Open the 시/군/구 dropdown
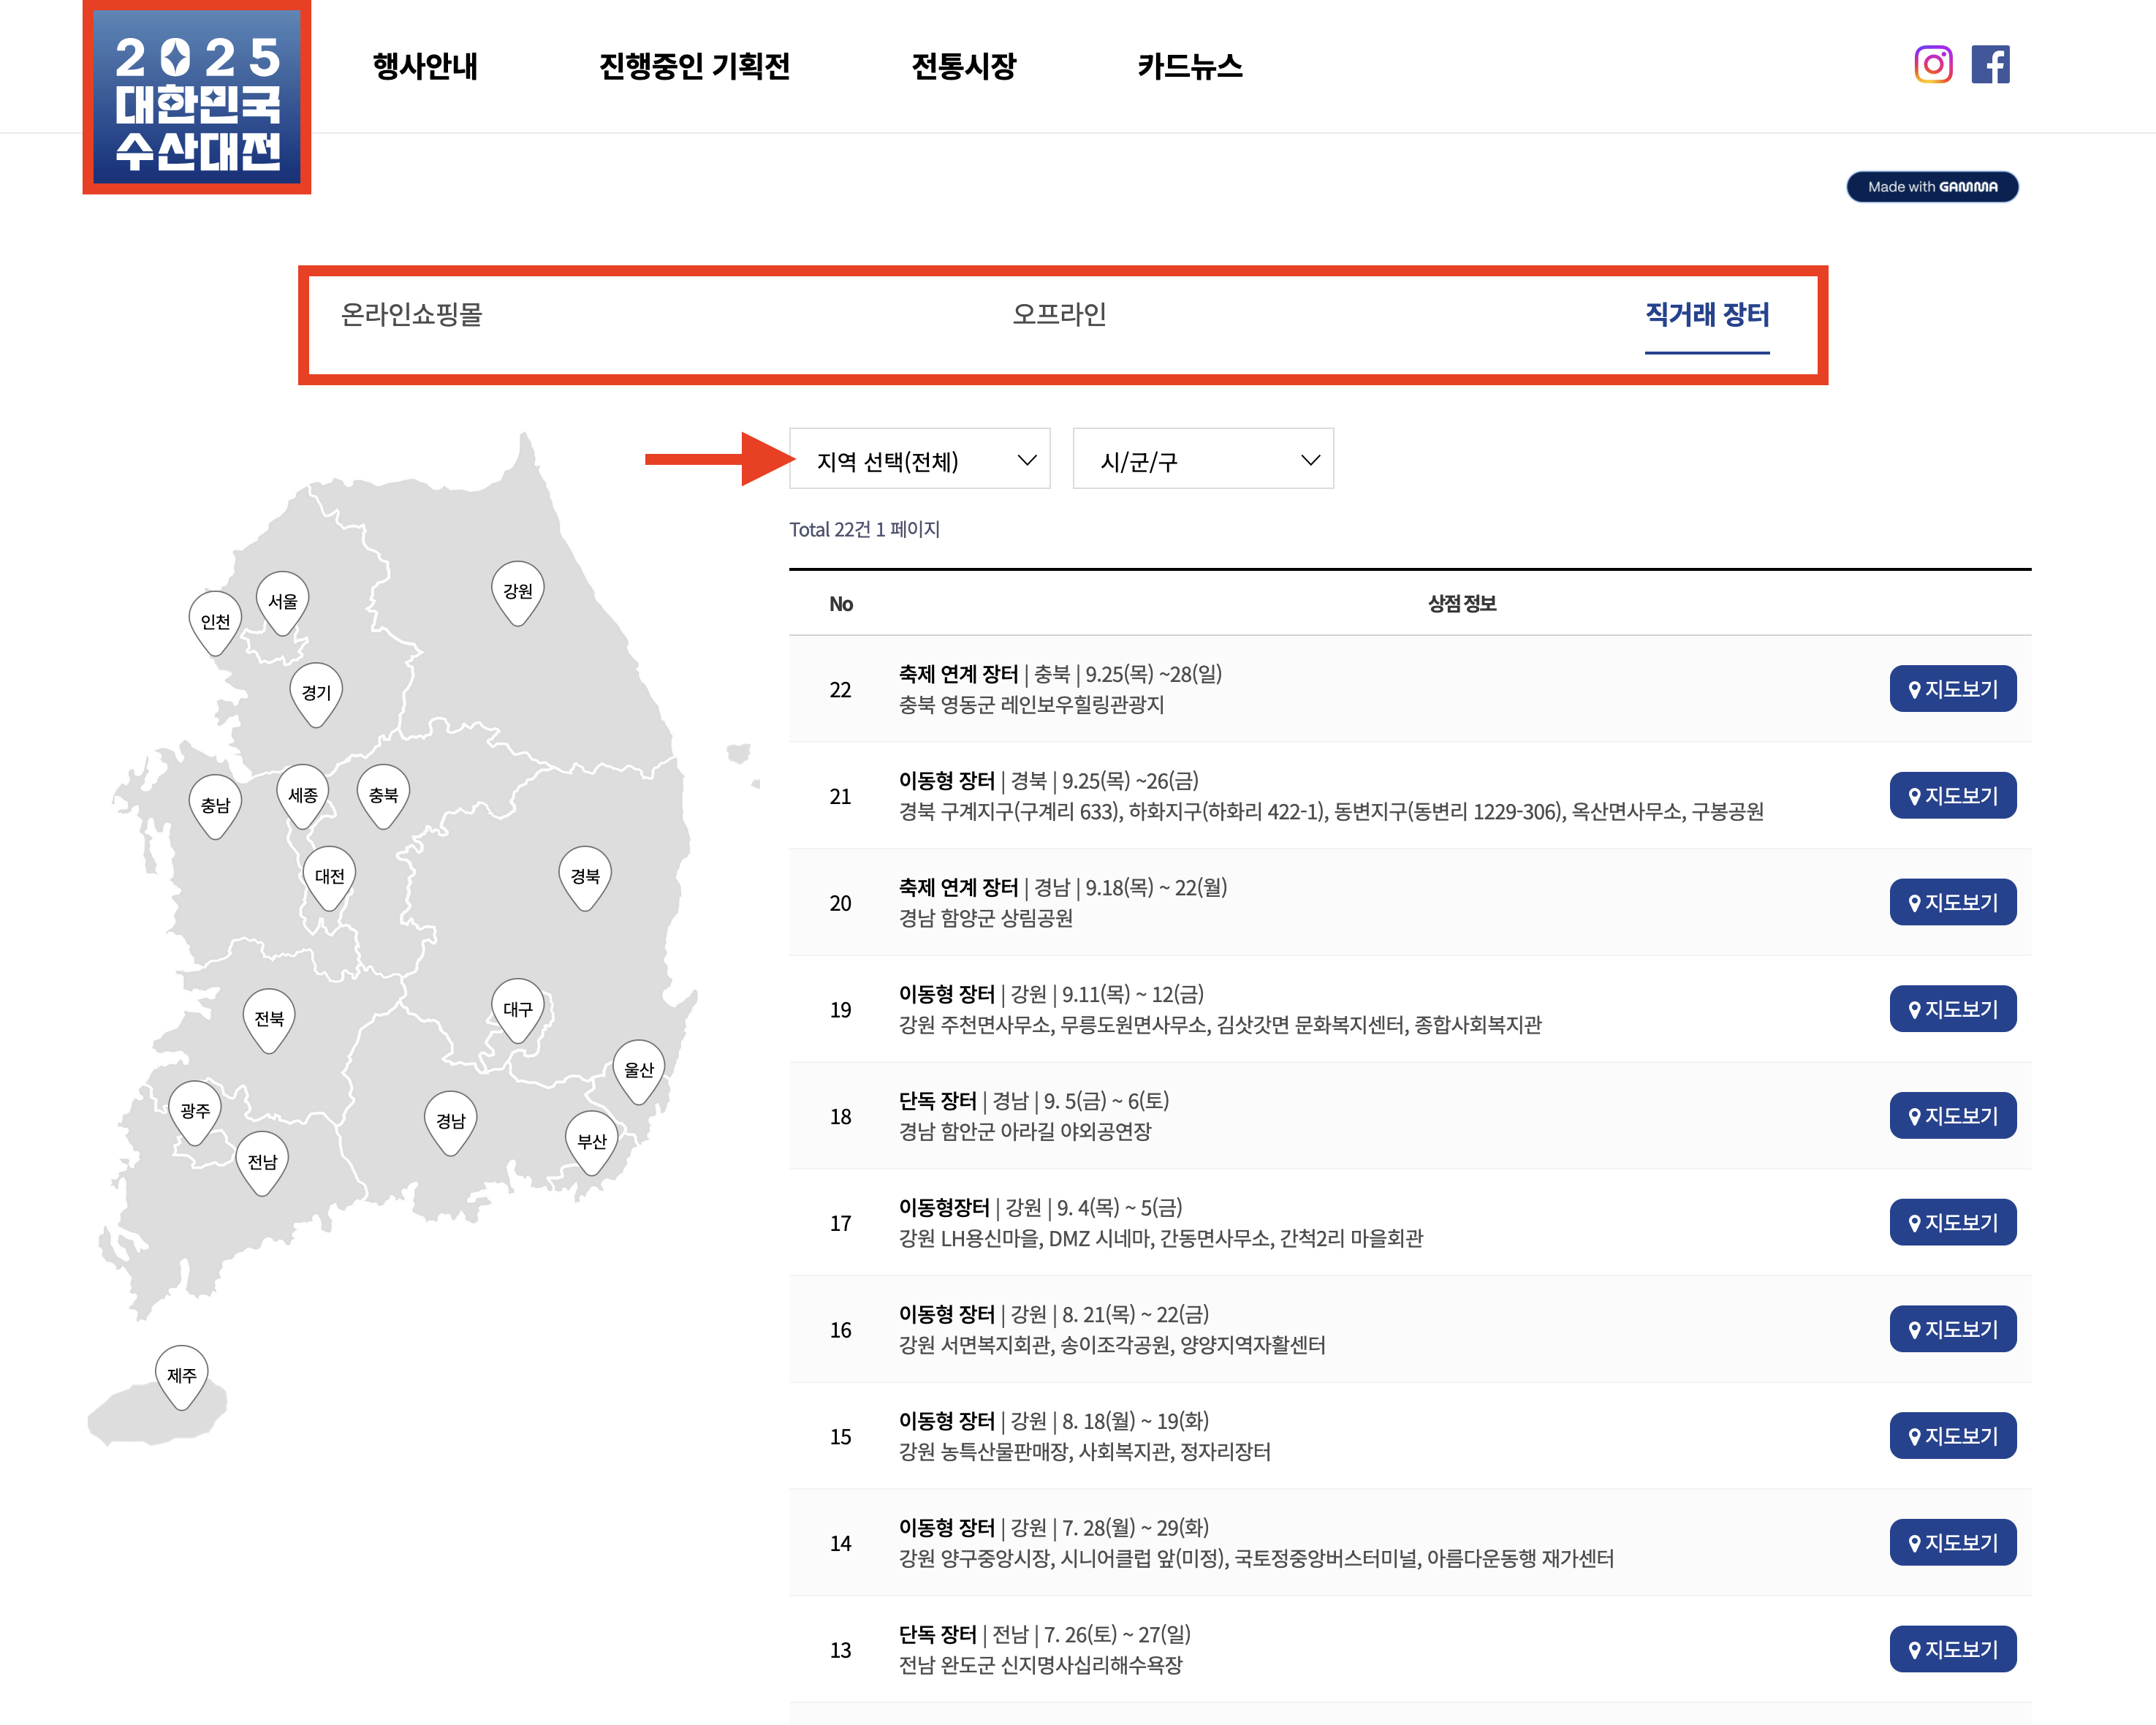Viewport: 2156px width, 1725px height. pos(1202,459)
